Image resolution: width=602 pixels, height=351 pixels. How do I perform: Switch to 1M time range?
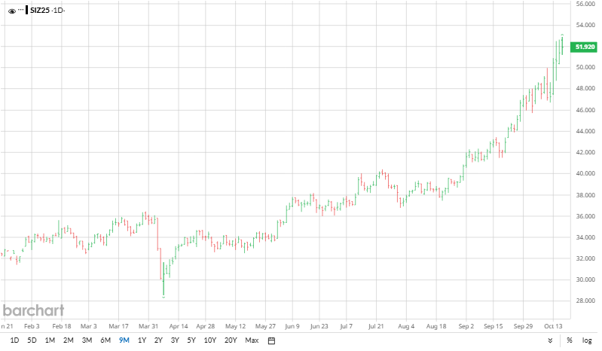click(50, 340)
